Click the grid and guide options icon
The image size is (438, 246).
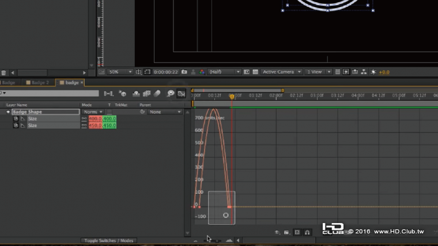pos(138,72)
